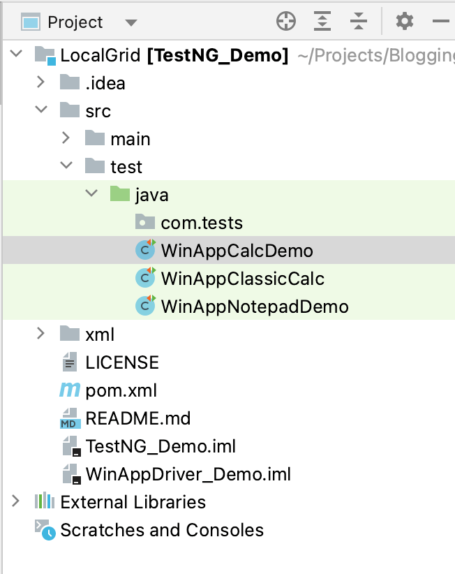
Task: Select the main folder name
Action: click(x=130, y=139)
